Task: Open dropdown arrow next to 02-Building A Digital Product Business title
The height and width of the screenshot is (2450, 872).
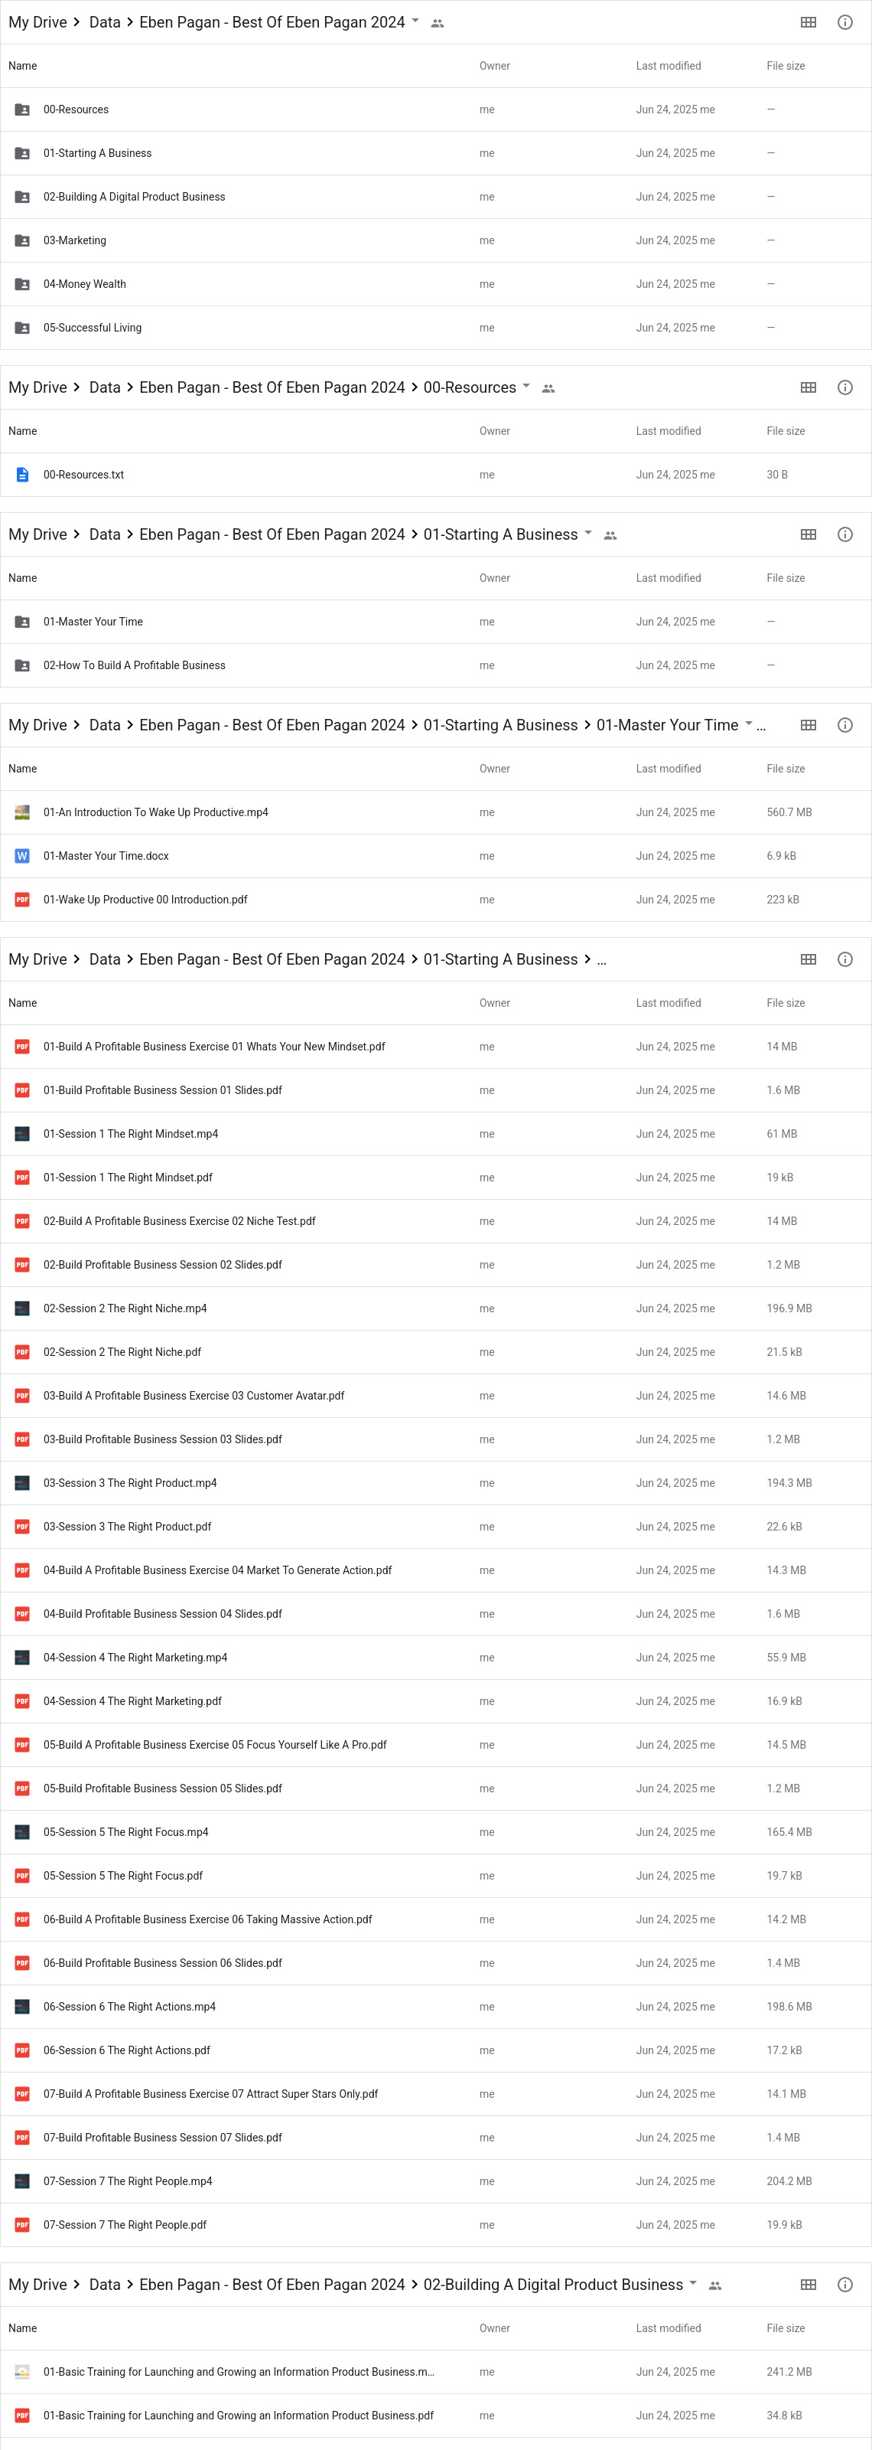Action: tap(694, 2284)
